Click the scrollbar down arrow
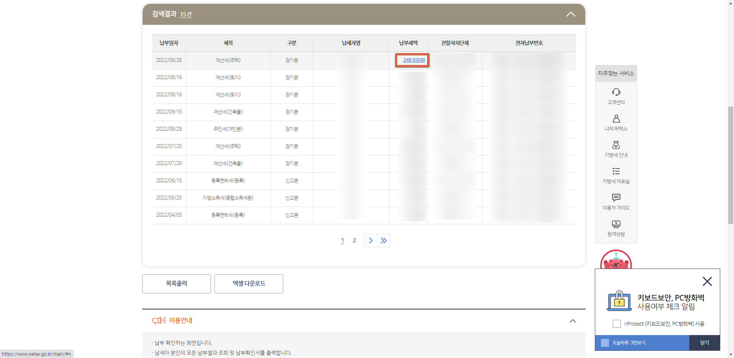 (731, 355)
